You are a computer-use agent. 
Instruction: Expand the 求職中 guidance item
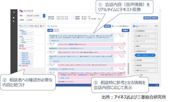pyautogui.click(x=146, y=46)
